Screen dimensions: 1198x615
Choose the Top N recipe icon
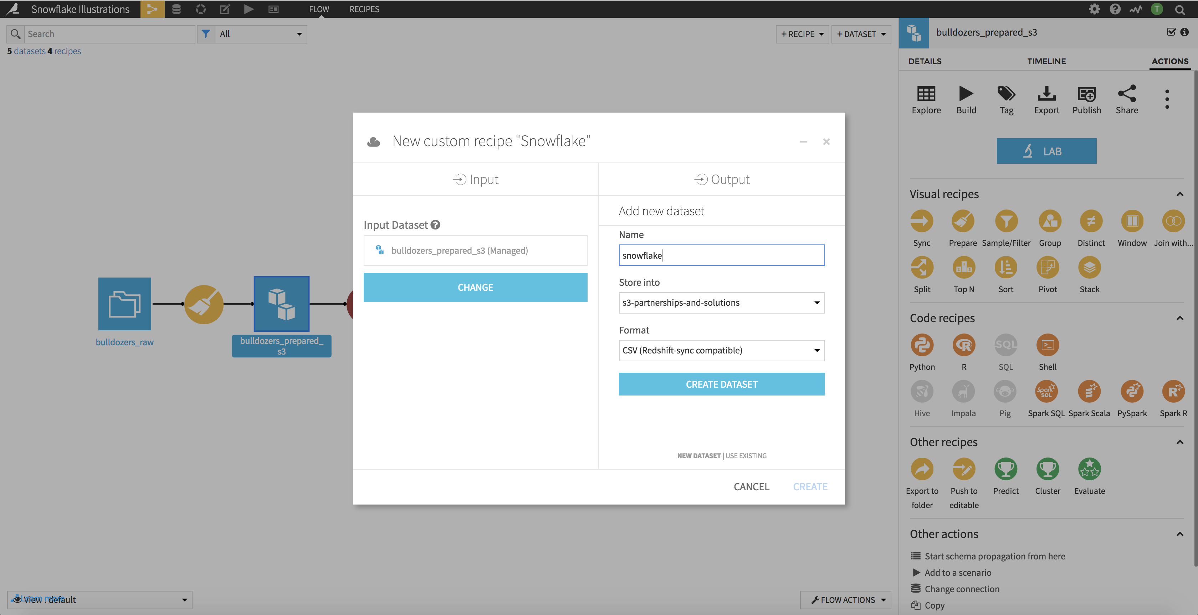(964, 268)
